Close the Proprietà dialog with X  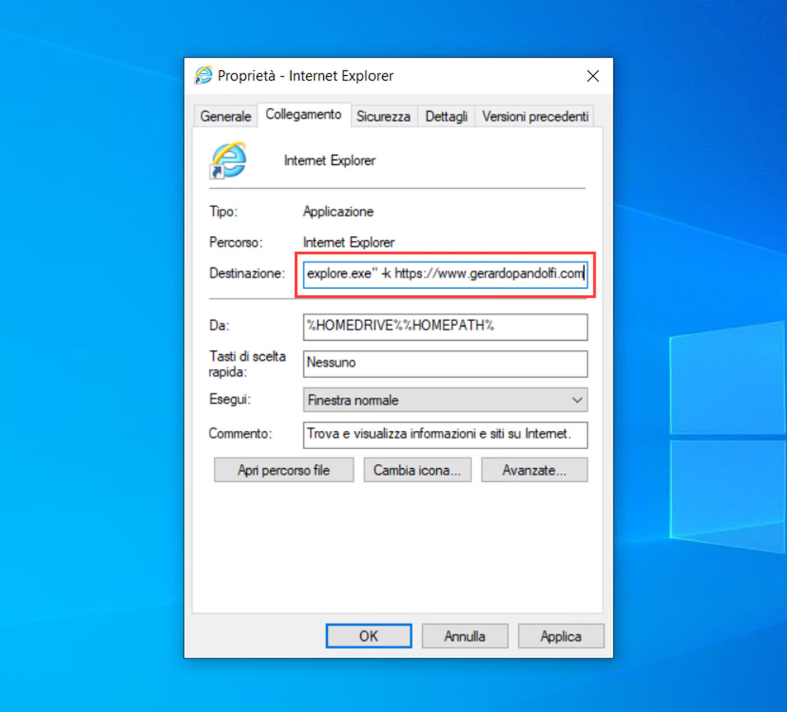[x=592, y=76]
